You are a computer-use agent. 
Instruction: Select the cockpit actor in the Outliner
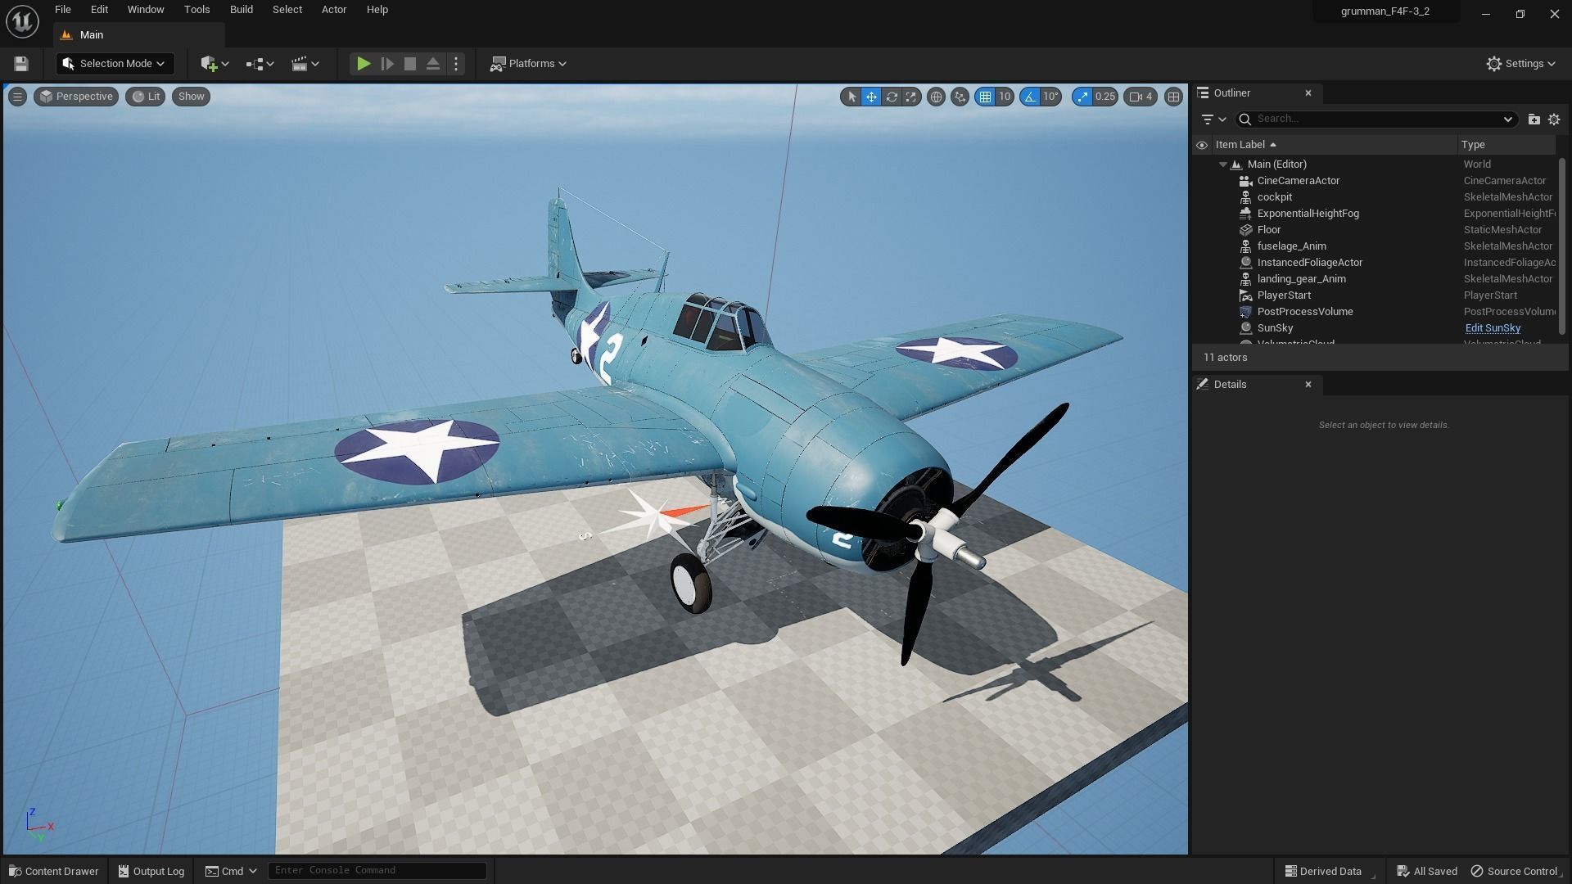click(1274, 197)
